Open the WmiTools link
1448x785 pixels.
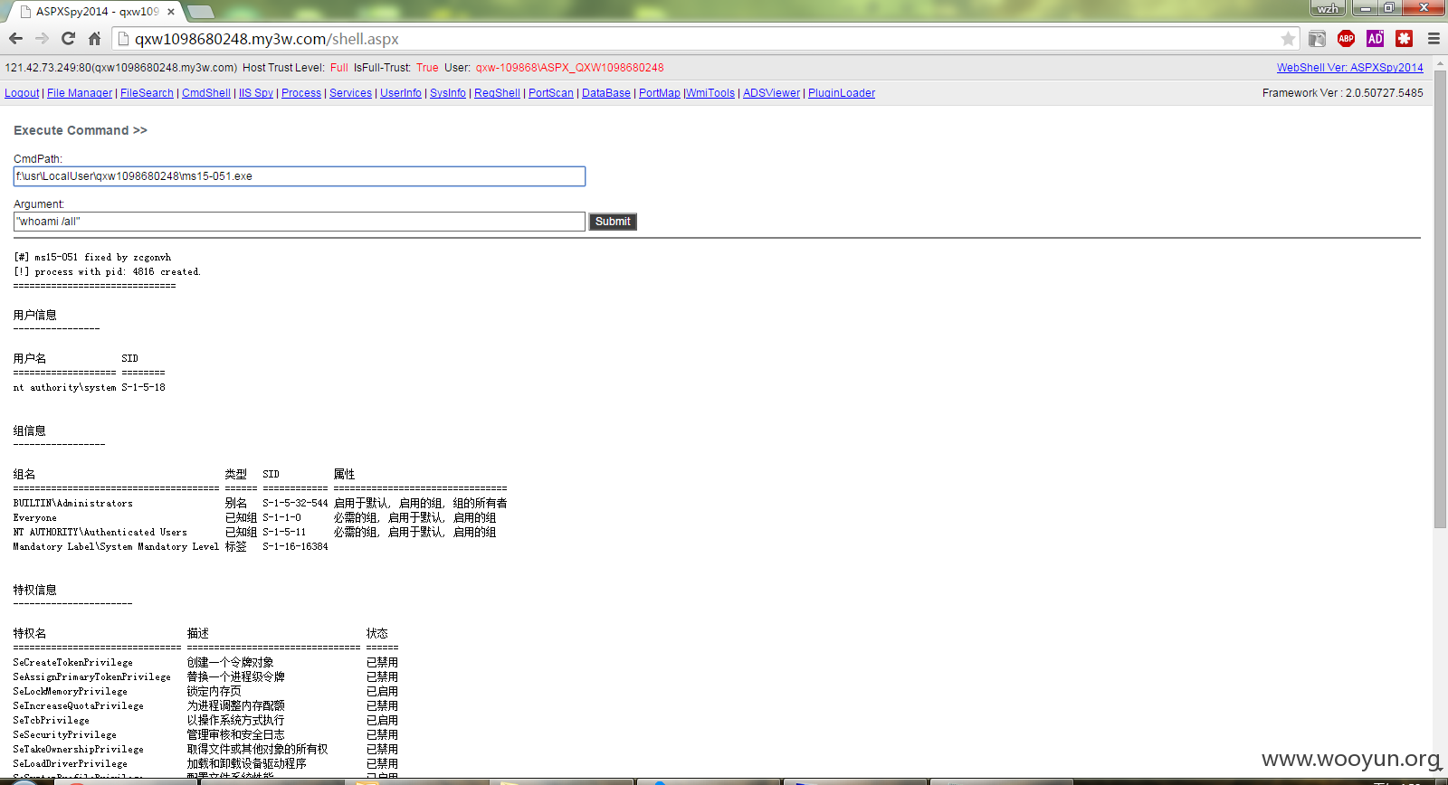710,93
